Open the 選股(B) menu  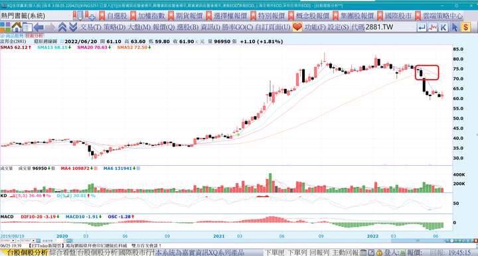point(188,27)
